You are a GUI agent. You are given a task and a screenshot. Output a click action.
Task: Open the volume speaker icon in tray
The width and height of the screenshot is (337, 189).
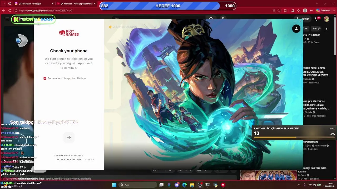(x=314, y=185)
